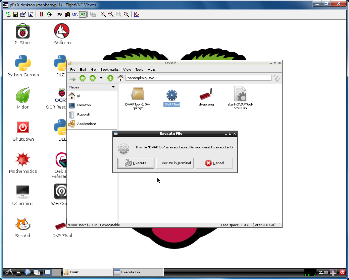
Task: Click the CPU usage monitor in taskbar
Action: [310, 272]
